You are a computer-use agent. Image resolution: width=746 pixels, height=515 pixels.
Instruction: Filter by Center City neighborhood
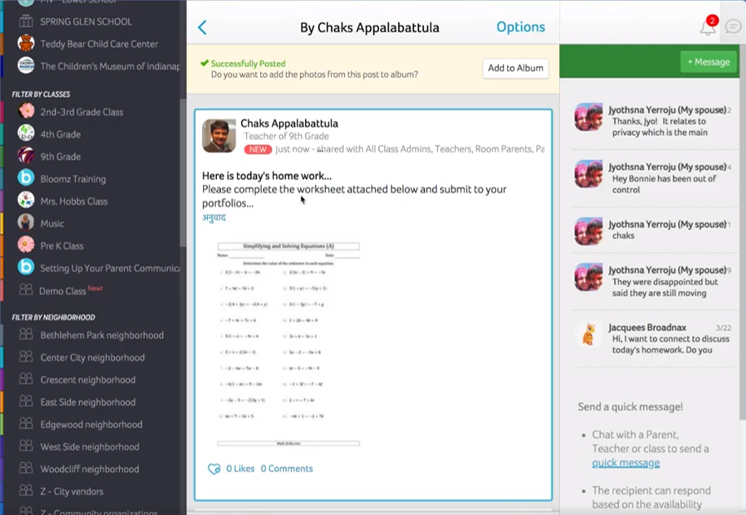coord(92,357)
